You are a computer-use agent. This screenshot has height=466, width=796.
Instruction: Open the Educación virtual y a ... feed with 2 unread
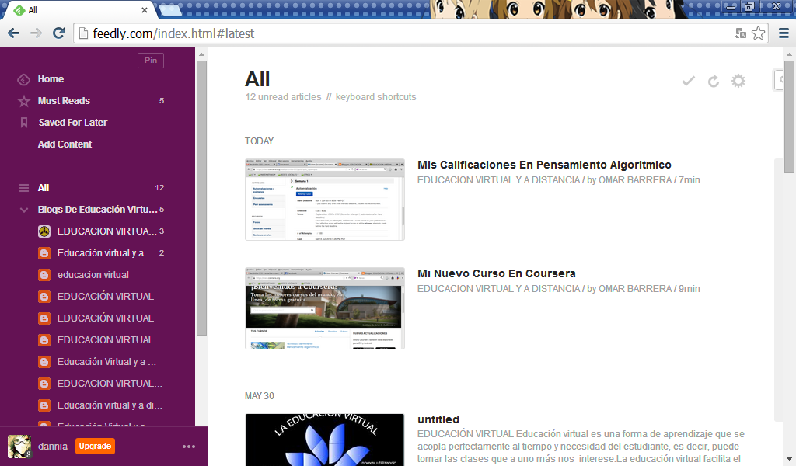[106, 253]
